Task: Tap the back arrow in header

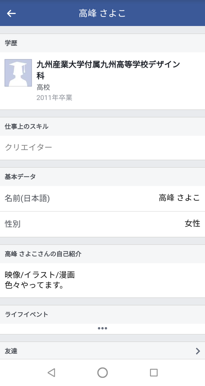Action: (x=11, y=13)
